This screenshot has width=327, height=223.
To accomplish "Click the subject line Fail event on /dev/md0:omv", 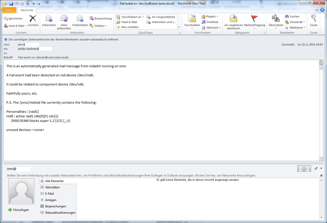I will 43,57.
